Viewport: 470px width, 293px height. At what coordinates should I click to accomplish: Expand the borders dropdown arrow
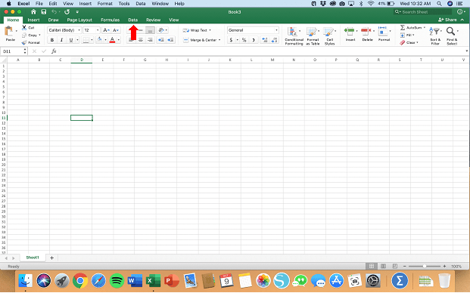coord(92,40)
